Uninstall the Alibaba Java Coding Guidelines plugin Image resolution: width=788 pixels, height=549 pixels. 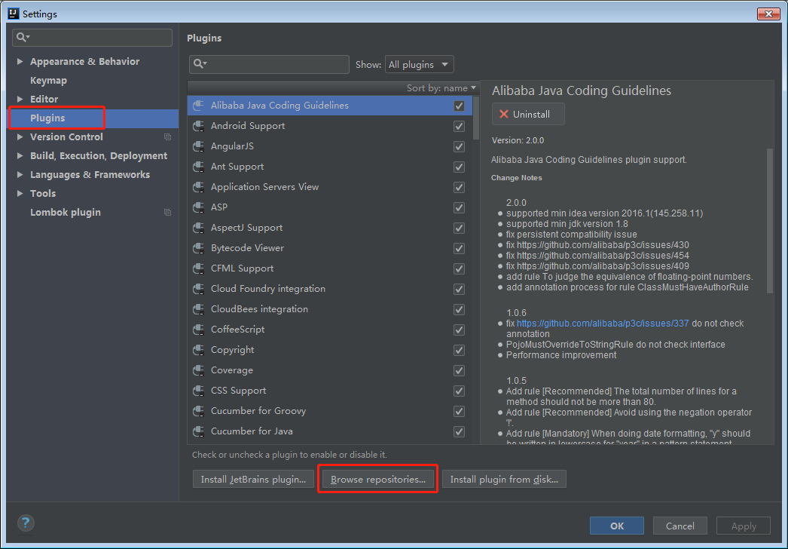click(x=528, y=114)
